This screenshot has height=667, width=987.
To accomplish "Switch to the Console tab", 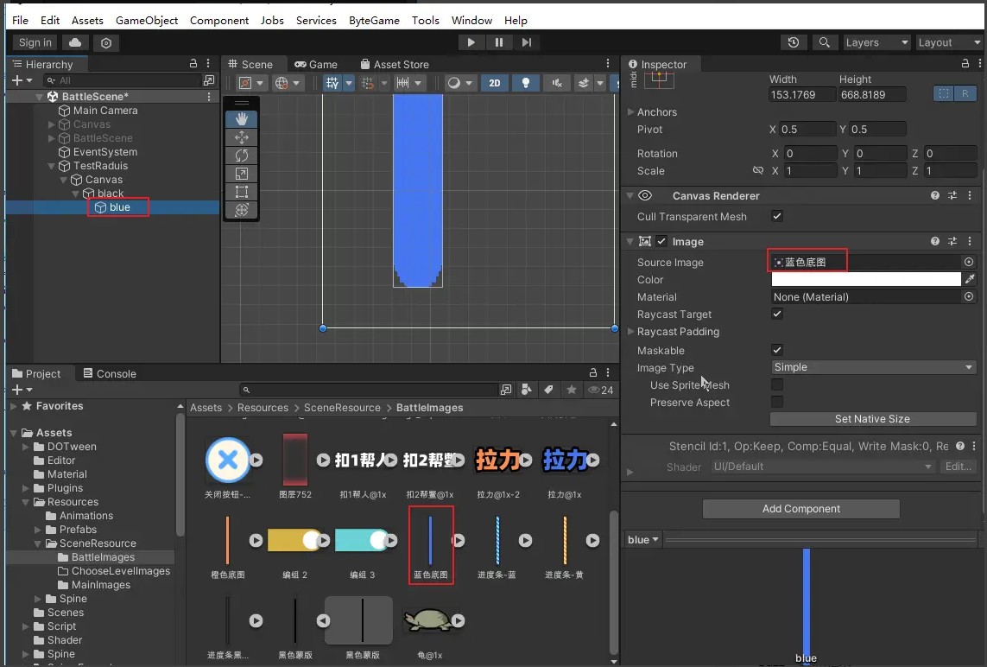I will tap(110, 374).
